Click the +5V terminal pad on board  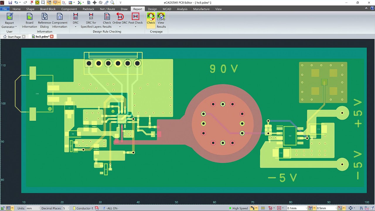click(x=342, y=113)
